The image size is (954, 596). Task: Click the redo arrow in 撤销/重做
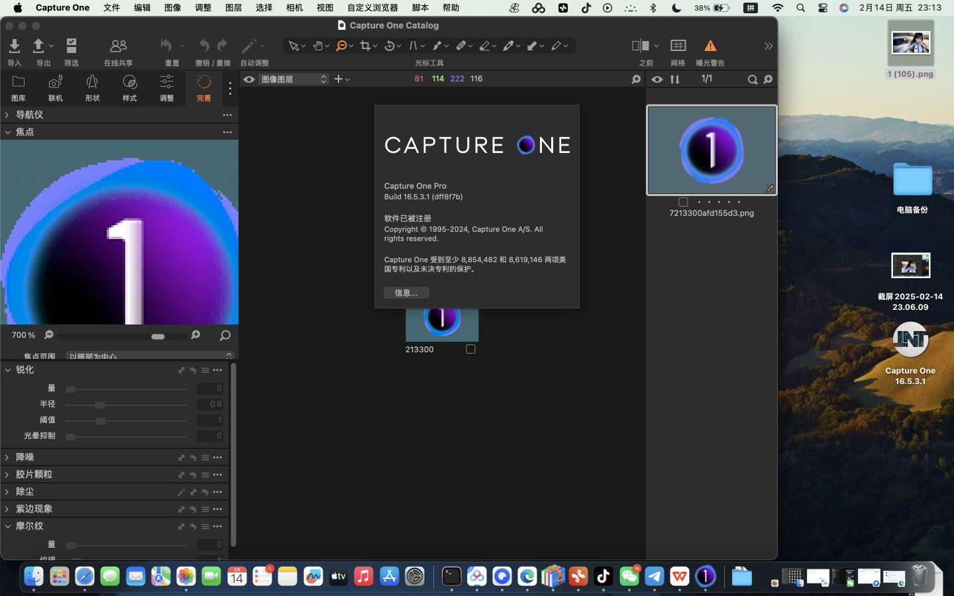(x=222, y=45)
